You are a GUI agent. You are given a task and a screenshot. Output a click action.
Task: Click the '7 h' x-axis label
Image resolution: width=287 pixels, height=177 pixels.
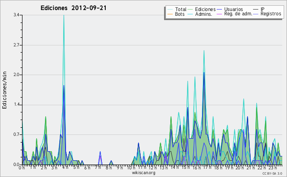pyautogui.click(x=98, y=167)
